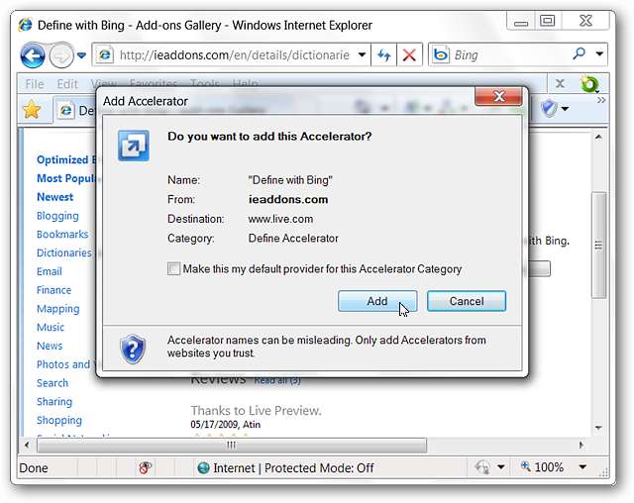Click the Favorites star icon
Screen dimensions: 634x503
pyautogui.click(x=32, y=110)
